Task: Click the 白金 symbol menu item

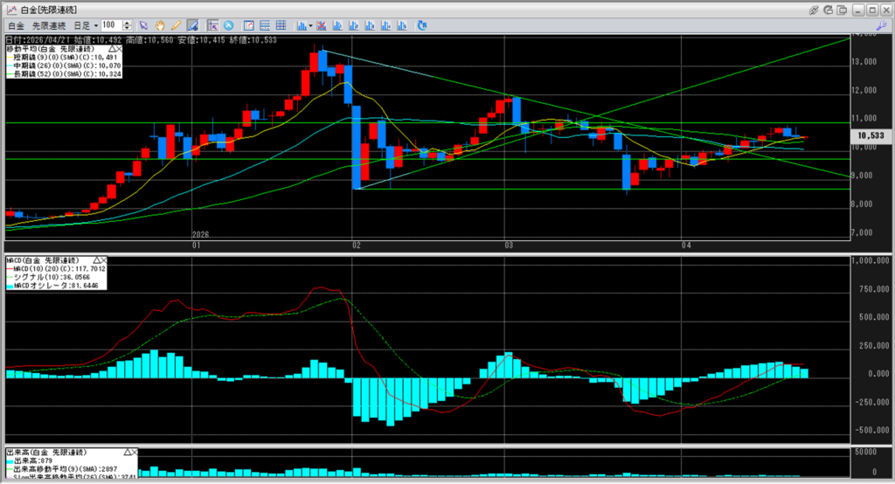Action: [x=14, y=25]
